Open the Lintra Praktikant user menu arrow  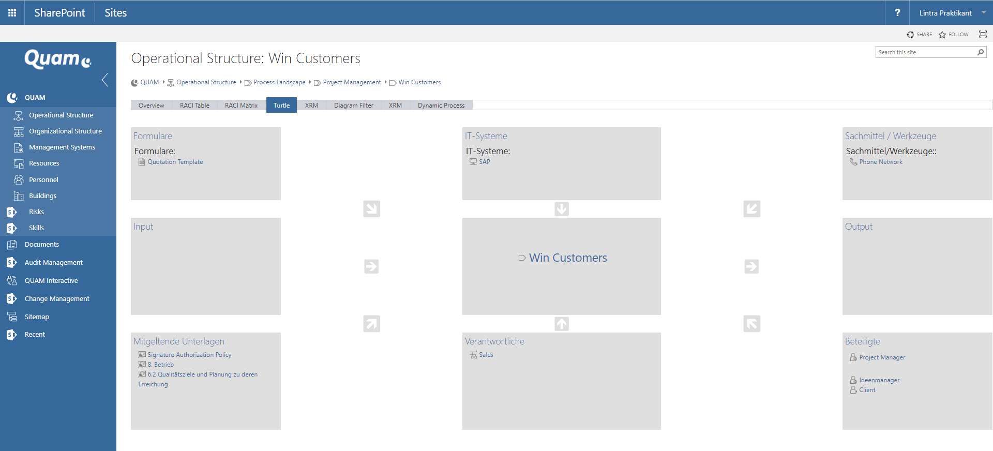(983, 12)
